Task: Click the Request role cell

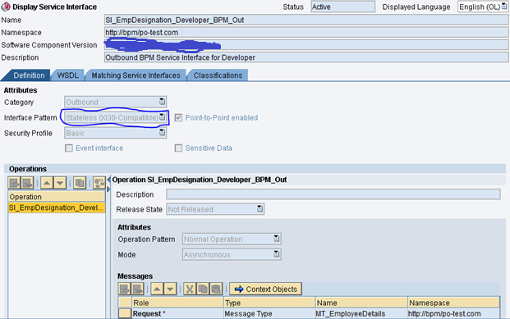Action: tap(177, 313)
